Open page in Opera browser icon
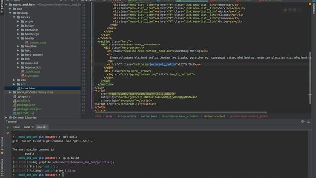 click(x=300, y=10)
